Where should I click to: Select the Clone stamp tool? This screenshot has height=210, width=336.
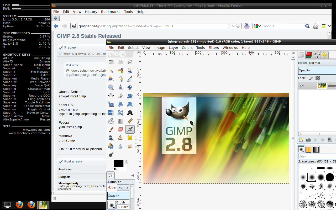[120, 138]
